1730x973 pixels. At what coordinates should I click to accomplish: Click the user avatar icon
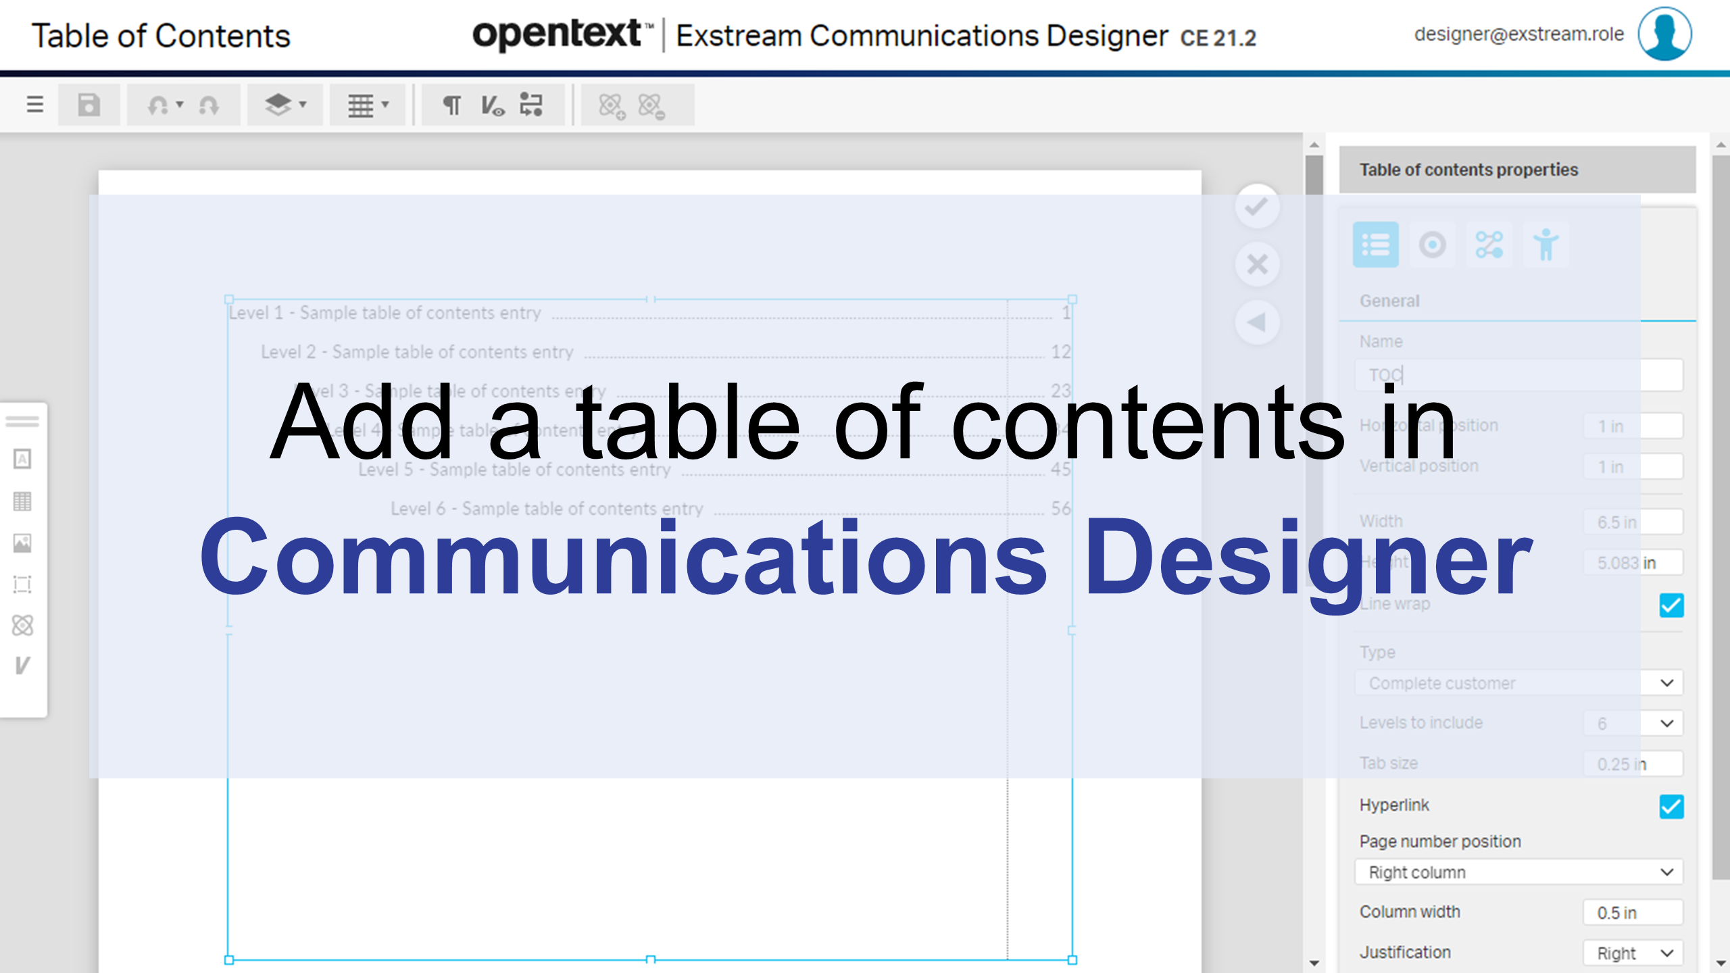pyautogui.click(x=1664, y=34)
